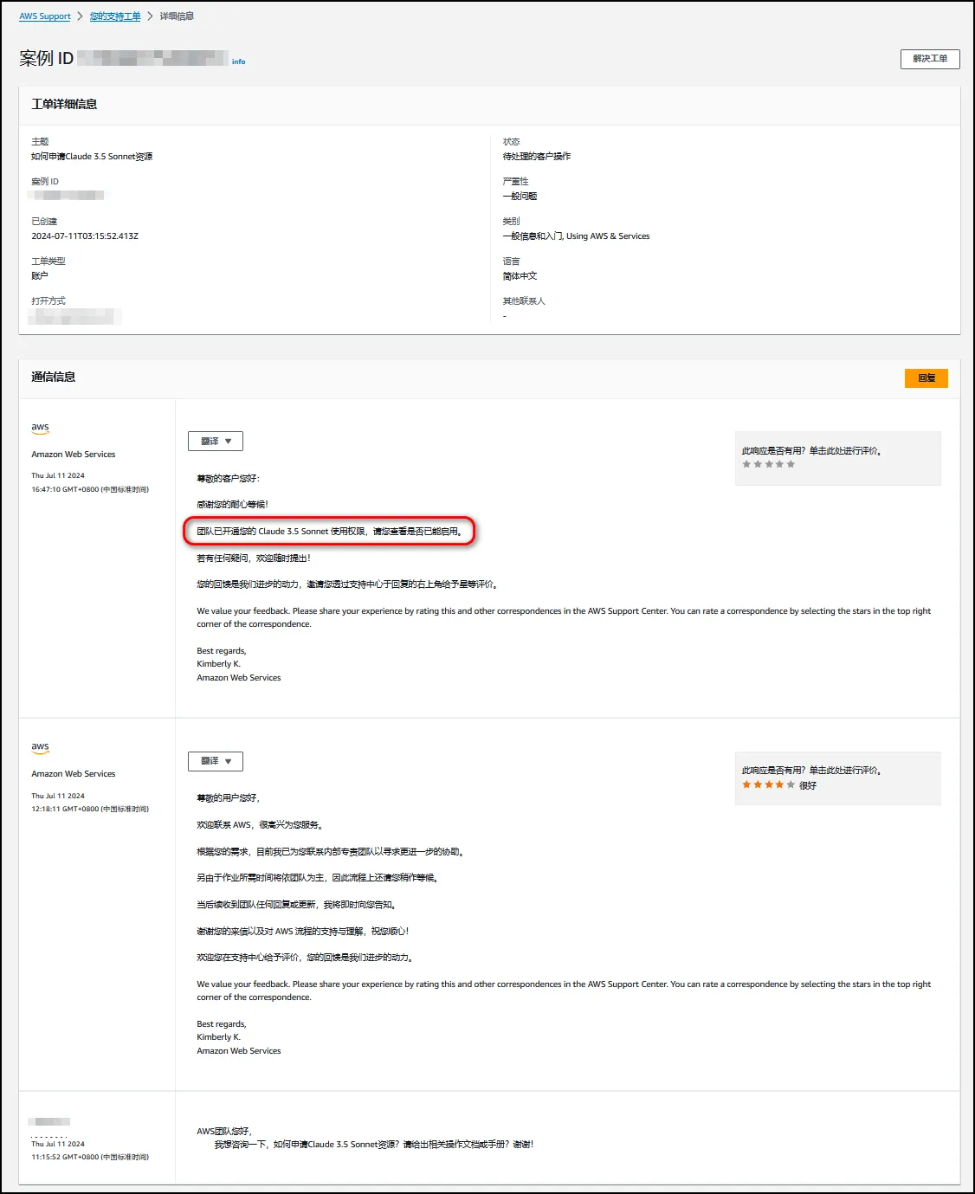Click the orange 回复 button

[926, 378]
